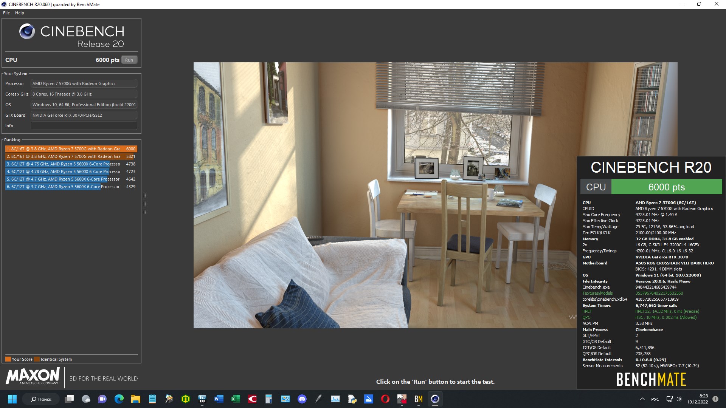This screenshot has width=726, height=408.
Task: Select ranking entry 5 scoring 4642
Action: click(71, 179)
